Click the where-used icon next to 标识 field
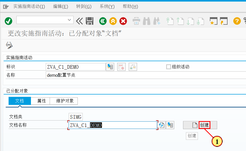246x151 pixels. tap(110, 67)
